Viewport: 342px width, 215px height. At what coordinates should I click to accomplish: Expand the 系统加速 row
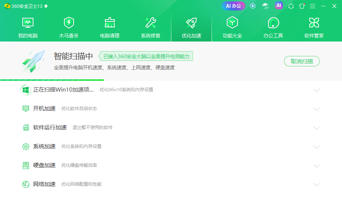[317, 146]
